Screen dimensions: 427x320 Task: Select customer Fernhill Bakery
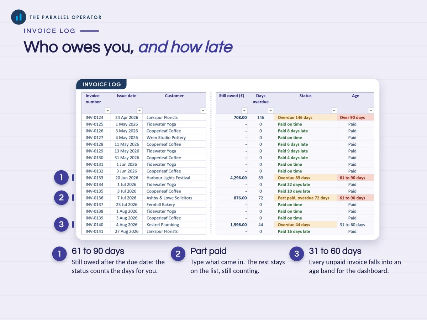pos(161,205)
